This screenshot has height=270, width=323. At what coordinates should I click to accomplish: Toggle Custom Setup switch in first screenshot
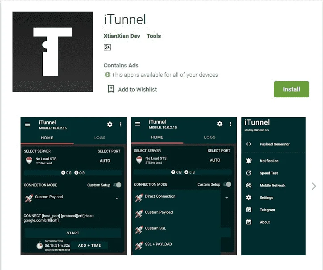click(x=118, y=185)
